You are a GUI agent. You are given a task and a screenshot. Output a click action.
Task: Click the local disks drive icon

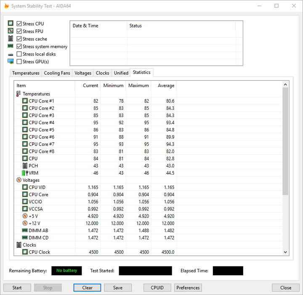click(x=11, y=54)
